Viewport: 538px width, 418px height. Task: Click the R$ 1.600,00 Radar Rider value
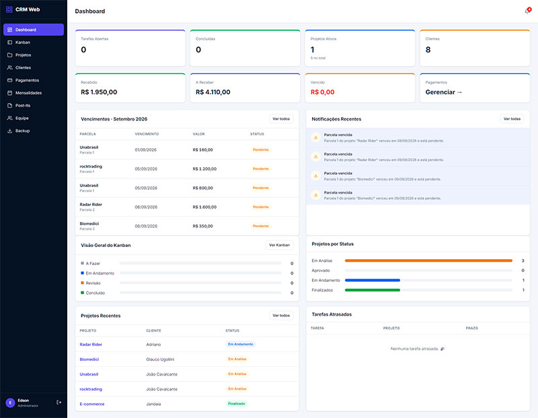(204, 207)
